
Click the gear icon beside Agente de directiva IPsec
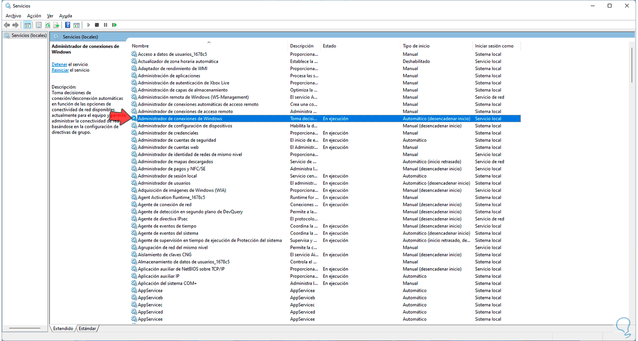tap(134, 219)
